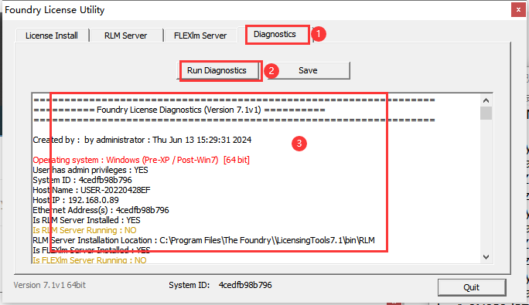
Task: Click the 'Is RLM Server Running : NO' line
Action: 84,230
